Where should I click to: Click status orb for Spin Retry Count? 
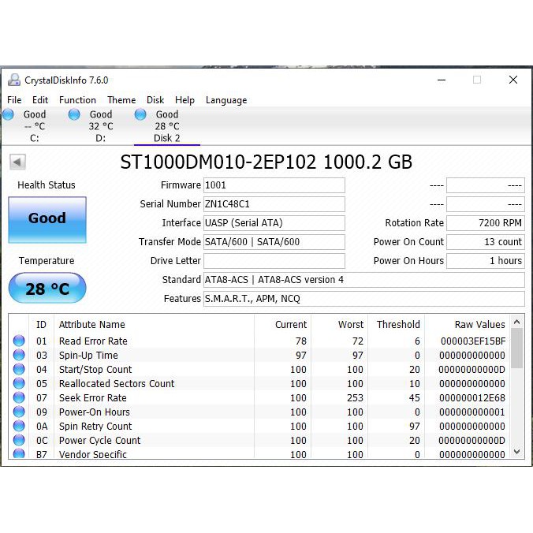click(19, 426)
